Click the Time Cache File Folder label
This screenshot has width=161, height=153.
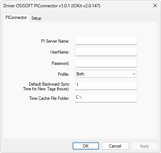pos(50,98)
